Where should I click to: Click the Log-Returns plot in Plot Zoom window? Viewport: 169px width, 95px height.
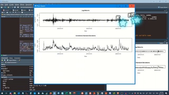[x=86, y=20]
